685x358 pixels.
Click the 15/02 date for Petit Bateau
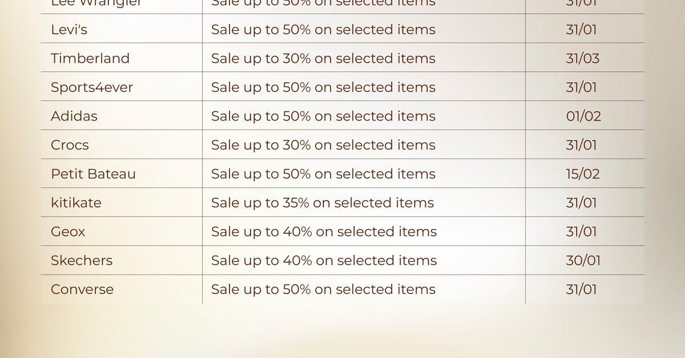583,174
